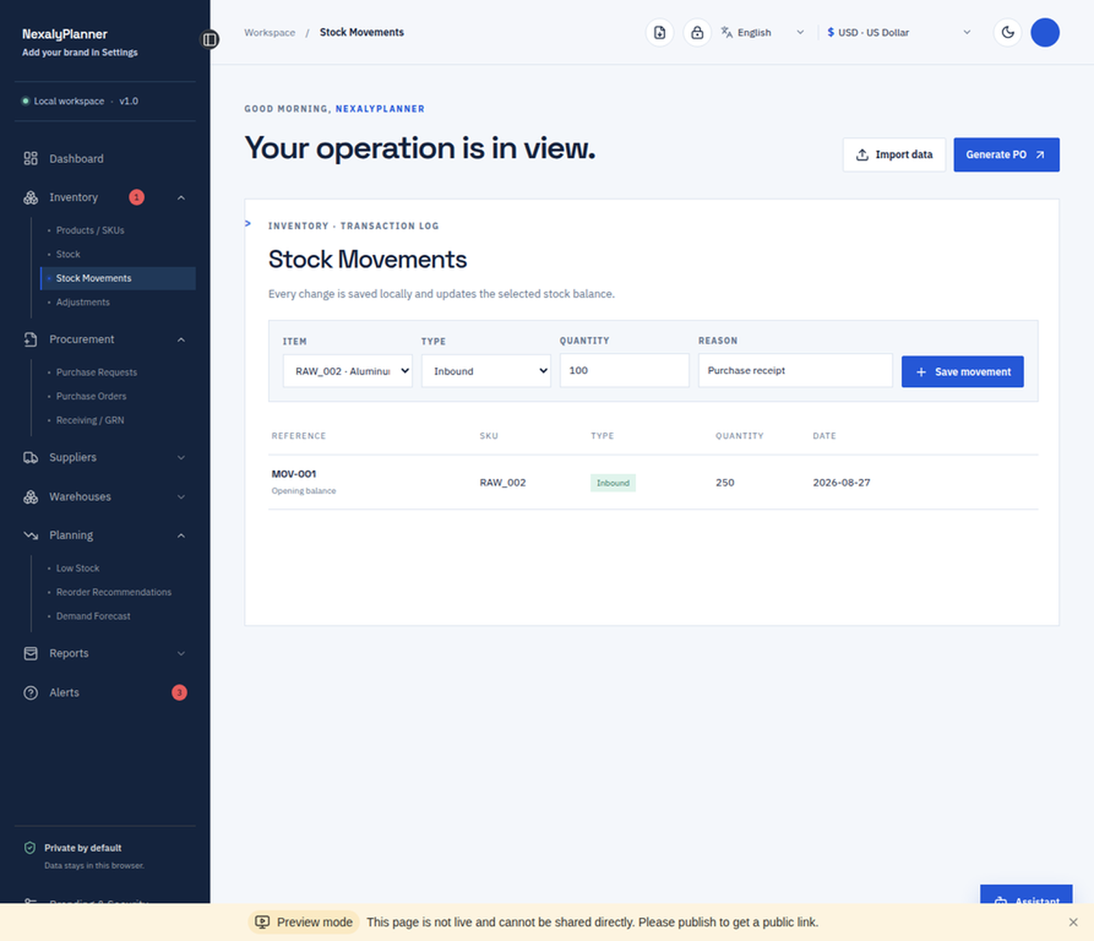Click the Generate PO button

point(1006,155)
